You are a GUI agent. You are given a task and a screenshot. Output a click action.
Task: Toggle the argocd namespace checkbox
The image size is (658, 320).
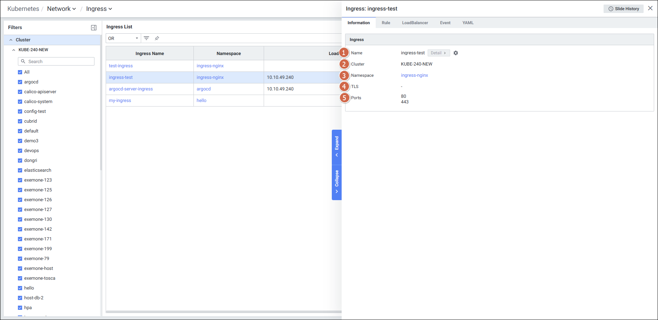(x=20, y=82)
